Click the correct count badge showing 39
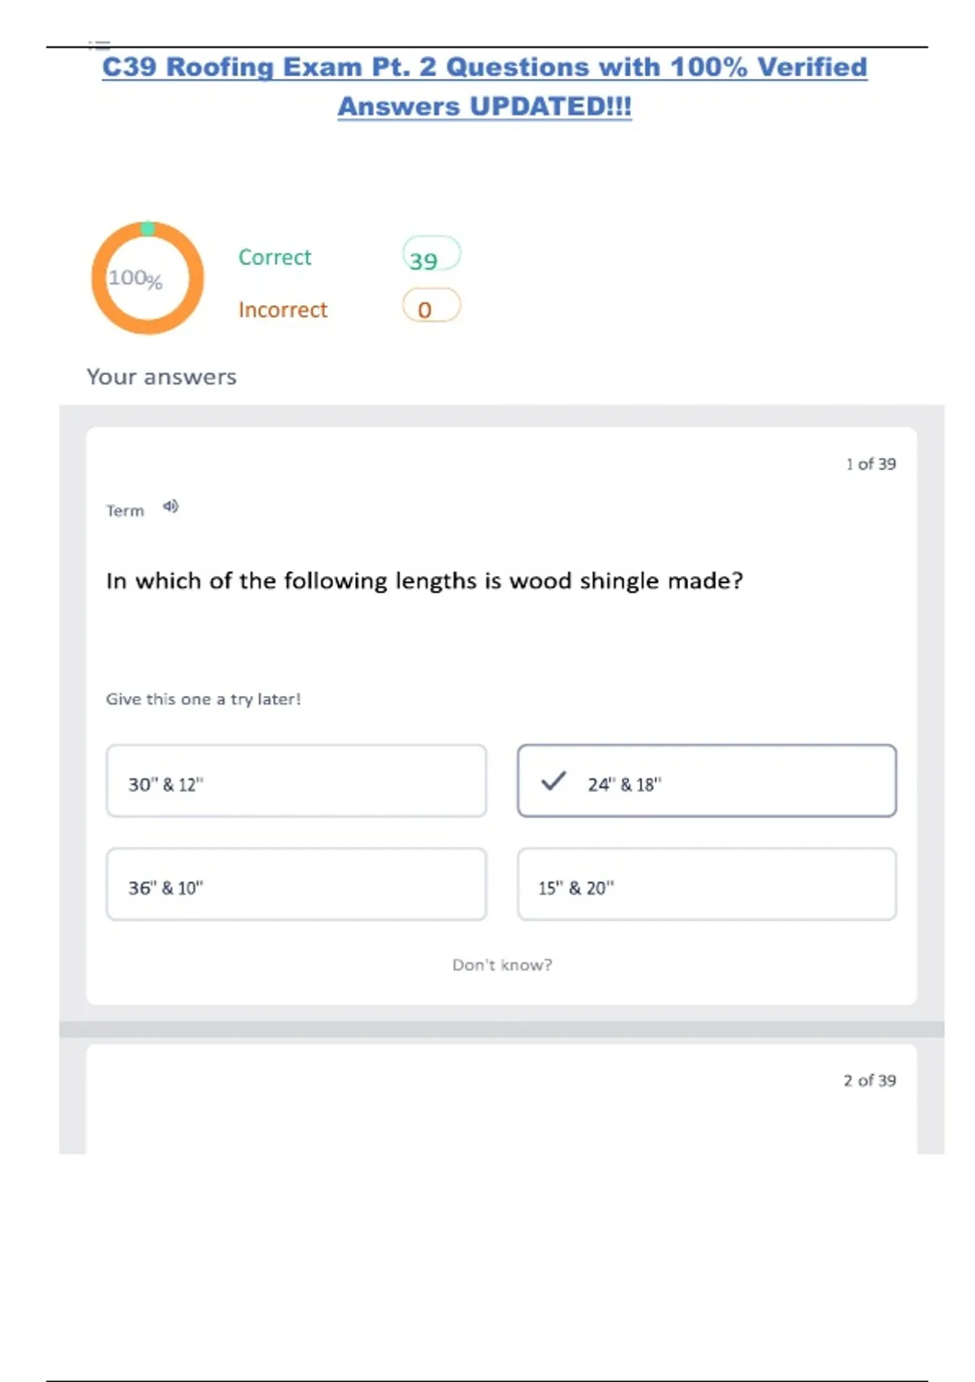This screenshot has width=975, height=1382. [431, 255]
